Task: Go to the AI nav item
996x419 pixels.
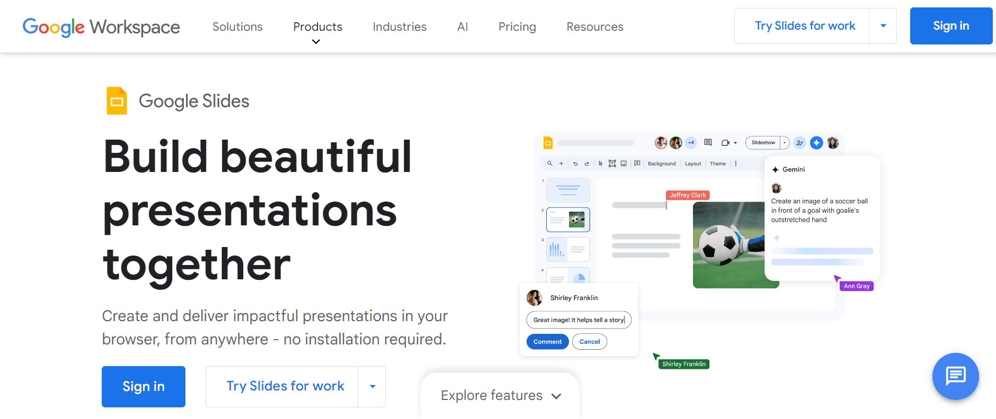Action: [463, 26]
